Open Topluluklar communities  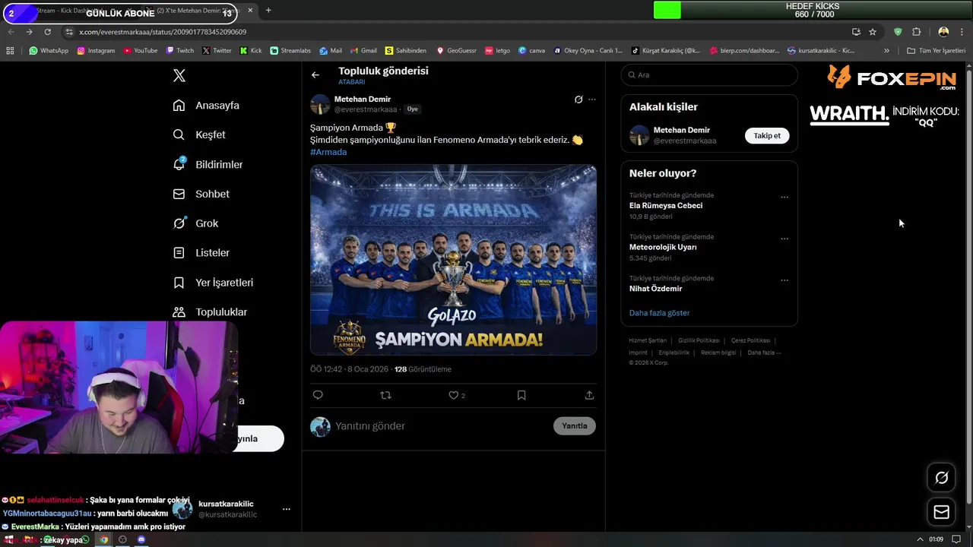(x=210, y=311)
